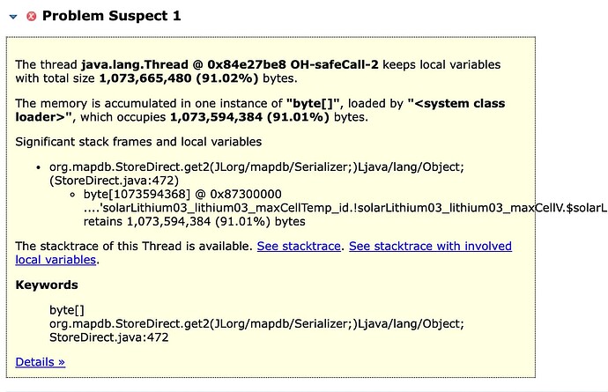The image size is (608, 392).
Task: Click the "retains 1,073,594,384 (91.01%) bytes" line
Action: coord(194,221)
